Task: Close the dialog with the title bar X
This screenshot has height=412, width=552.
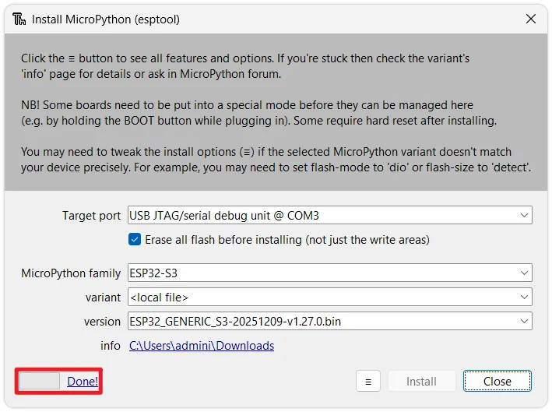Action: [530, 19]
